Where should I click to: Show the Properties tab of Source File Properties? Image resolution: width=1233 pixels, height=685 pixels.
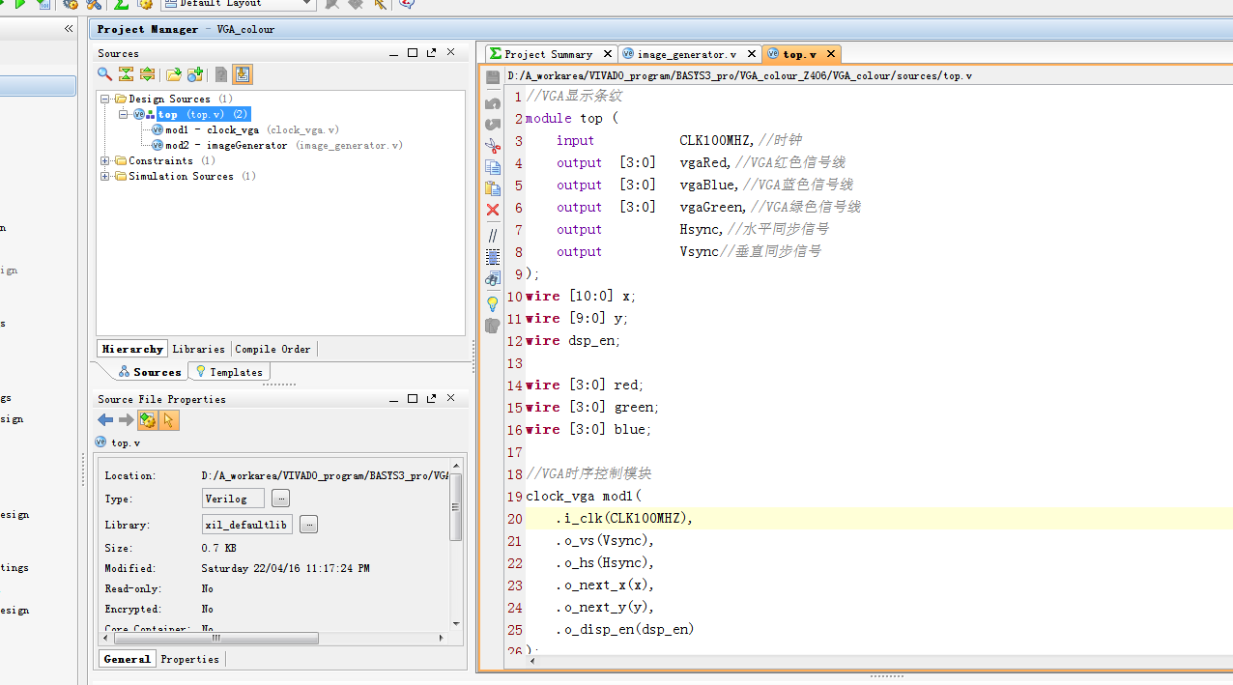pos(189,659)
